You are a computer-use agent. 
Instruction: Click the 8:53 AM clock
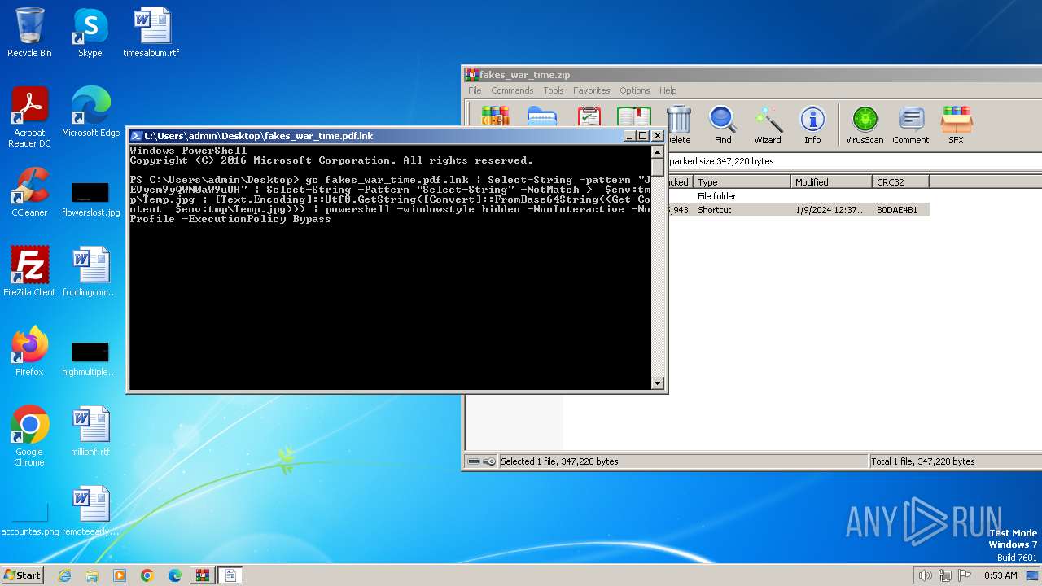pyautogui.click(x=1000, y=575)
